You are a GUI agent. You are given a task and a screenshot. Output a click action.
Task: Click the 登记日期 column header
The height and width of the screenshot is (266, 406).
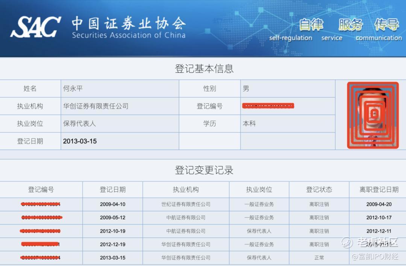click(x=113, y=190)
